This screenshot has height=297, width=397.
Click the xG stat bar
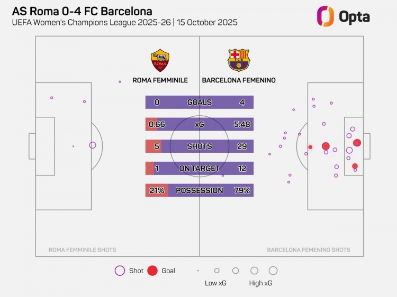point(200,124)
